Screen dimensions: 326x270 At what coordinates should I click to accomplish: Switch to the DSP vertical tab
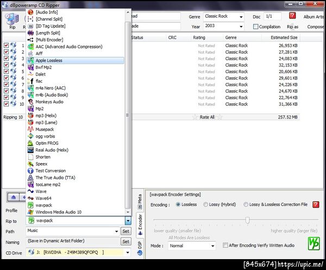point(140,248)
